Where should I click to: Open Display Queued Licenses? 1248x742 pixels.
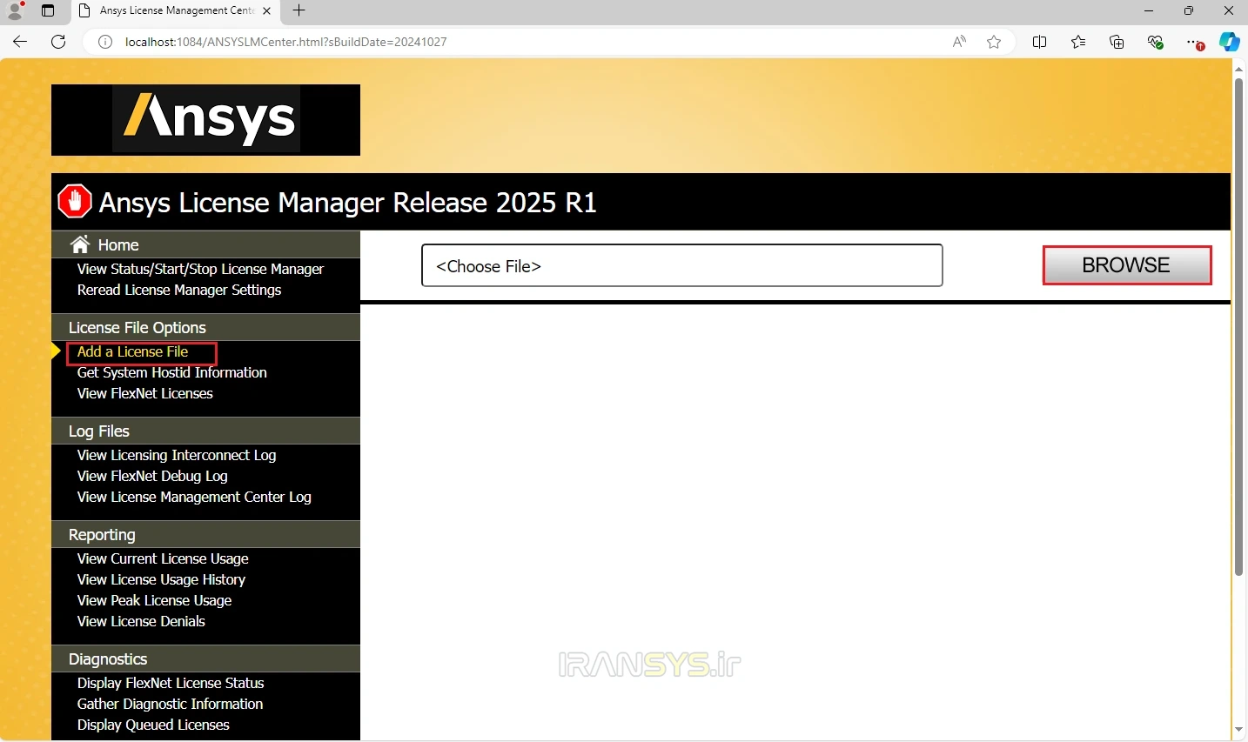(153, 725)
